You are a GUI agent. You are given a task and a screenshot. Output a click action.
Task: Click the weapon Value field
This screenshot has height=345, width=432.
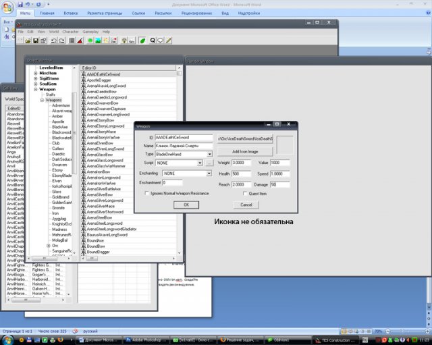[280, 163]
